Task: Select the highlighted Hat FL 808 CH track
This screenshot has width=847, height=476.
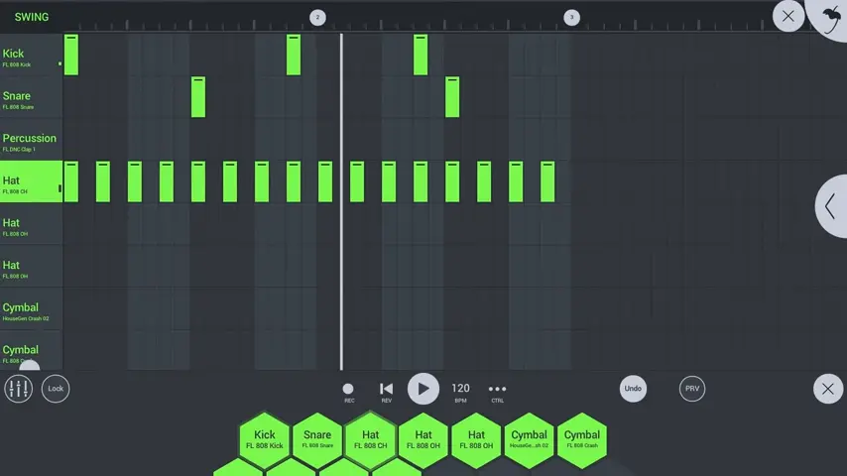Action: tap(31, 181)
